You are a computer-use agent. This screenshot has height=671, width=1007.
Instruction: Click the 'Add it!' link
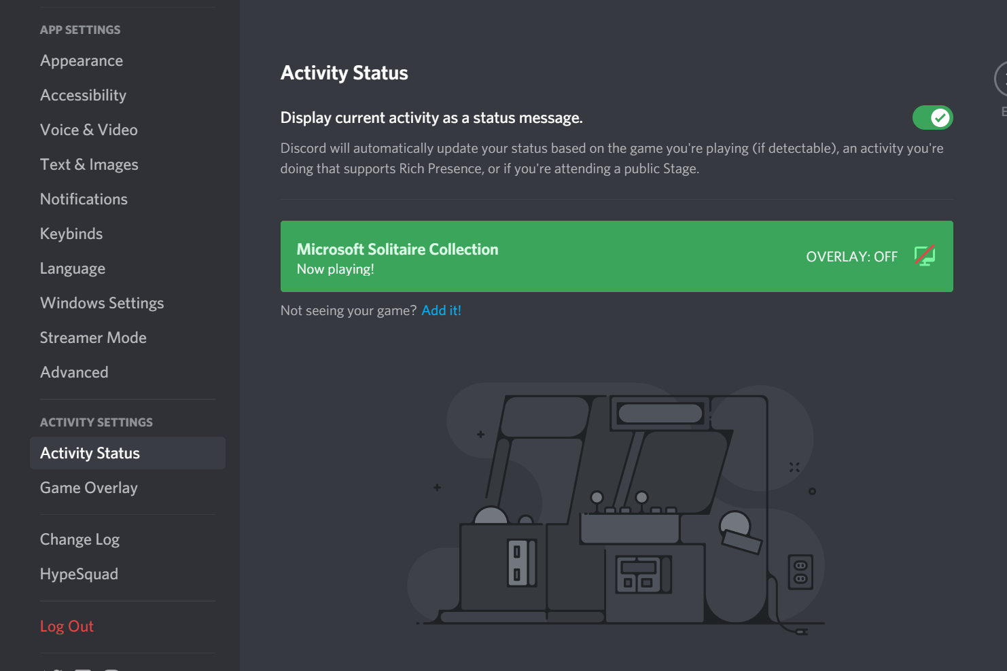click(441, 310)
